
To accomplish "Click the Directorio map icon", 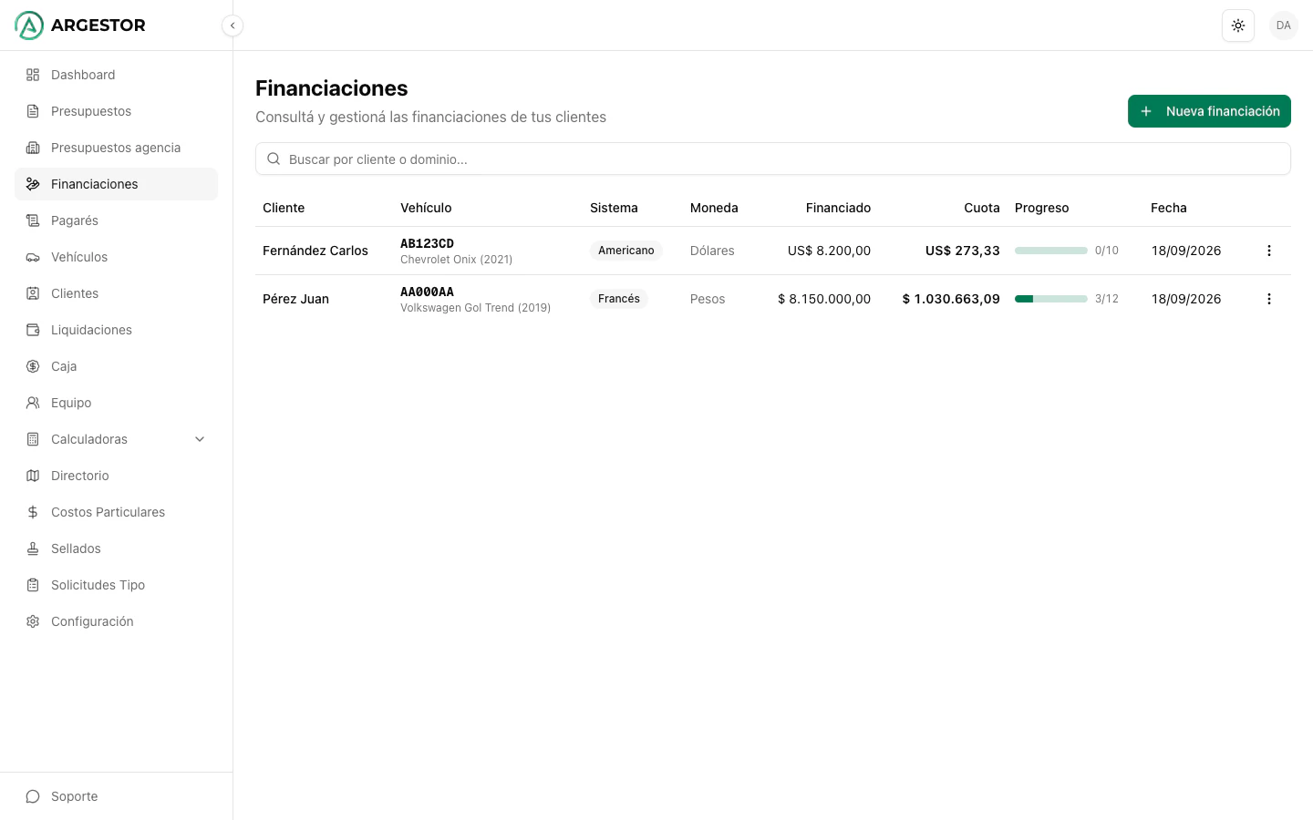I will coord(33,476).
